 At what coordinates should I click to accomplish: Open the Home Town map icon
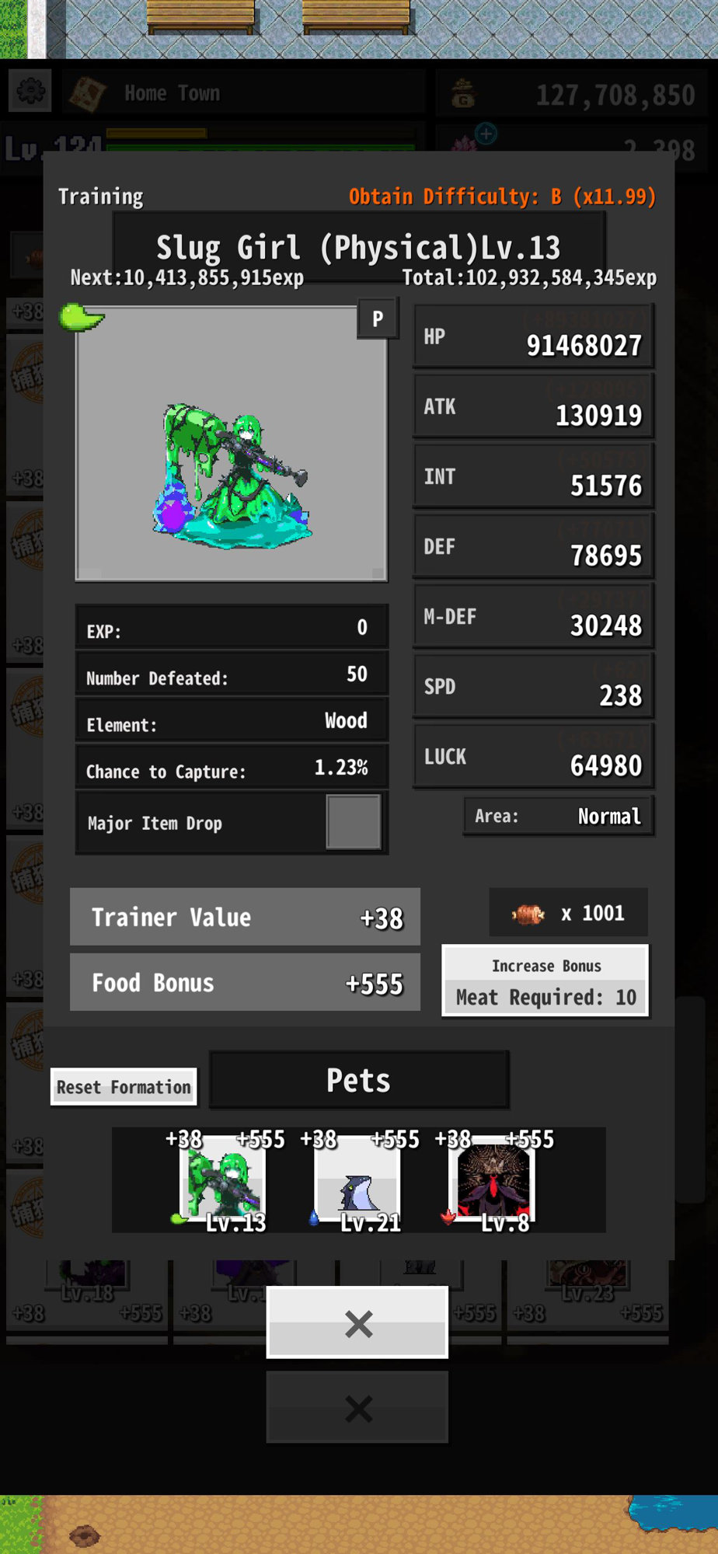[88, 94]
